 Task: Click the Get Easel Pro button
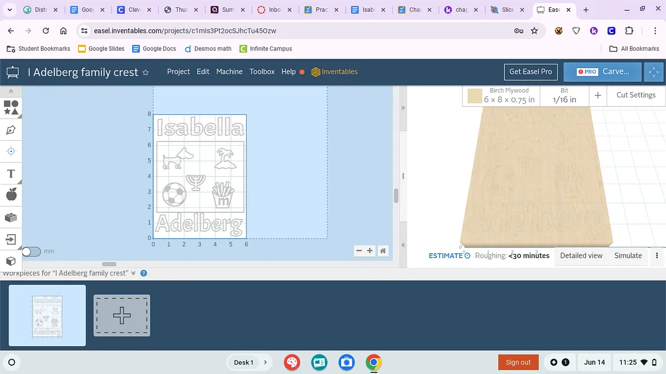(x=530, y=71)
